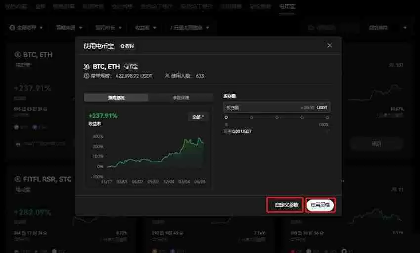Open the 日最大回撤 filter dropdown in background
The width and height of the screenshot is (420, 253).
tap(189, 27)
